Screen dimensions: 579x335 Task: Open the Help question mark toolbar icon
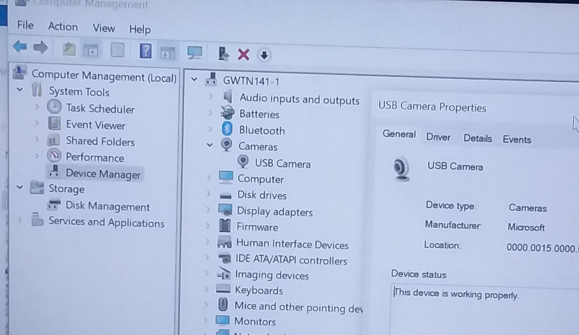(x=146, y=50)
